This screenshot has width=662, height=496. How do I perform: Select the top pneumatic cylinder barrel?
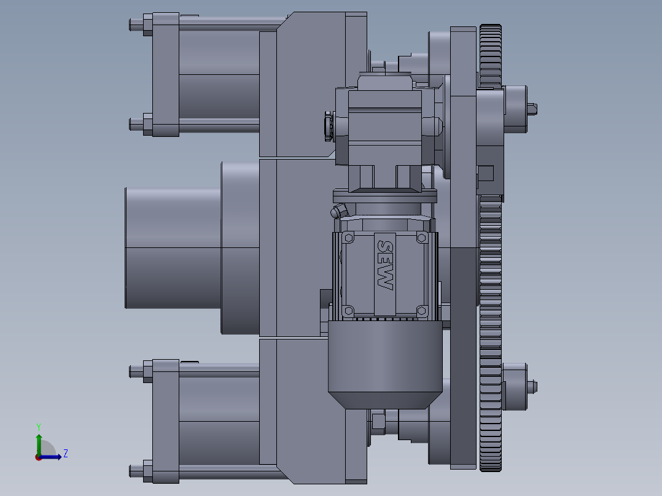pos(219,75)
